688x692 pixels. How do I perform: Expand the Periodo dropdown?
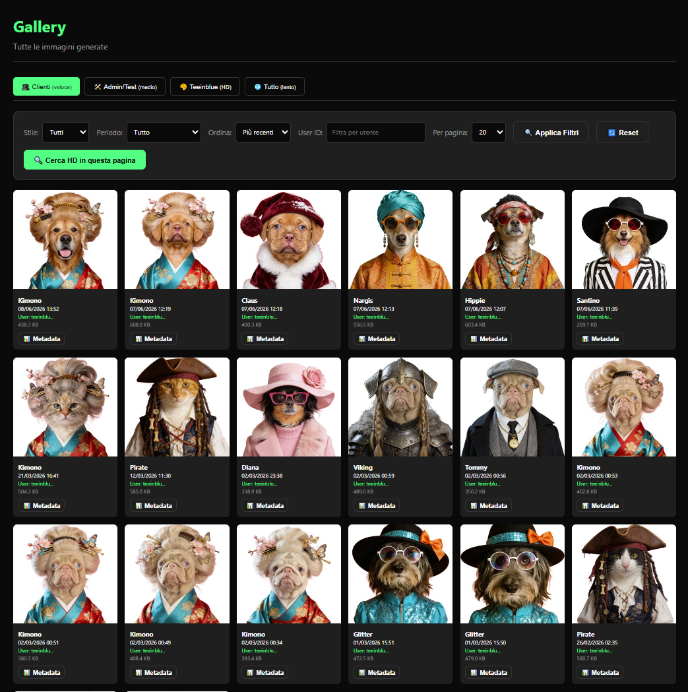tap(164, 133)
